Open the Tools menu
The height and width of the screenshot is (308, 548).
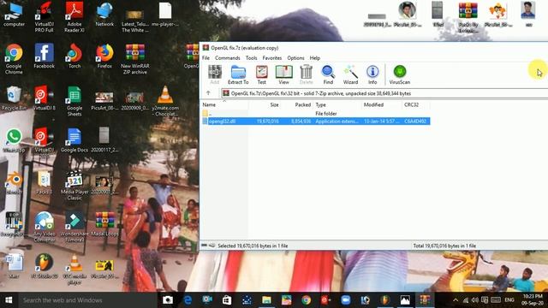click(x=251, y=58)
